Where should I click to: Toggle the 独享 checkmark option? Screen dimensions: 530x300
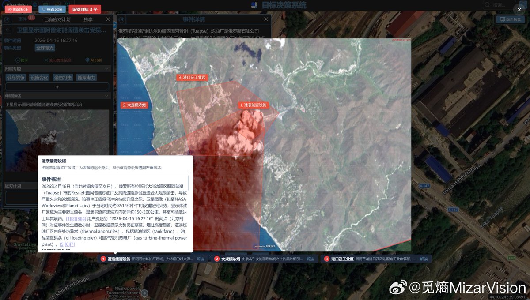tap(22, 60)
